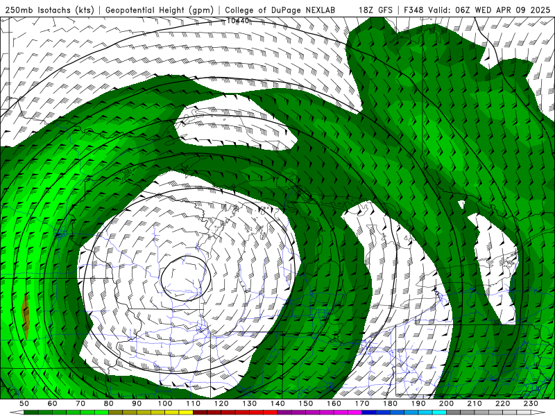The width and height of the screenshot is (555, 416).
Task: Click the dark maroon swatch right of 110
Action: pyautogui.click(x=200, y=413)
